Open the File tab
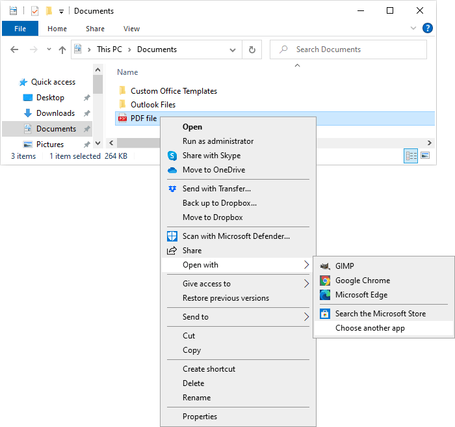Viewport: 455px width, 427px height. coord(20,29)
